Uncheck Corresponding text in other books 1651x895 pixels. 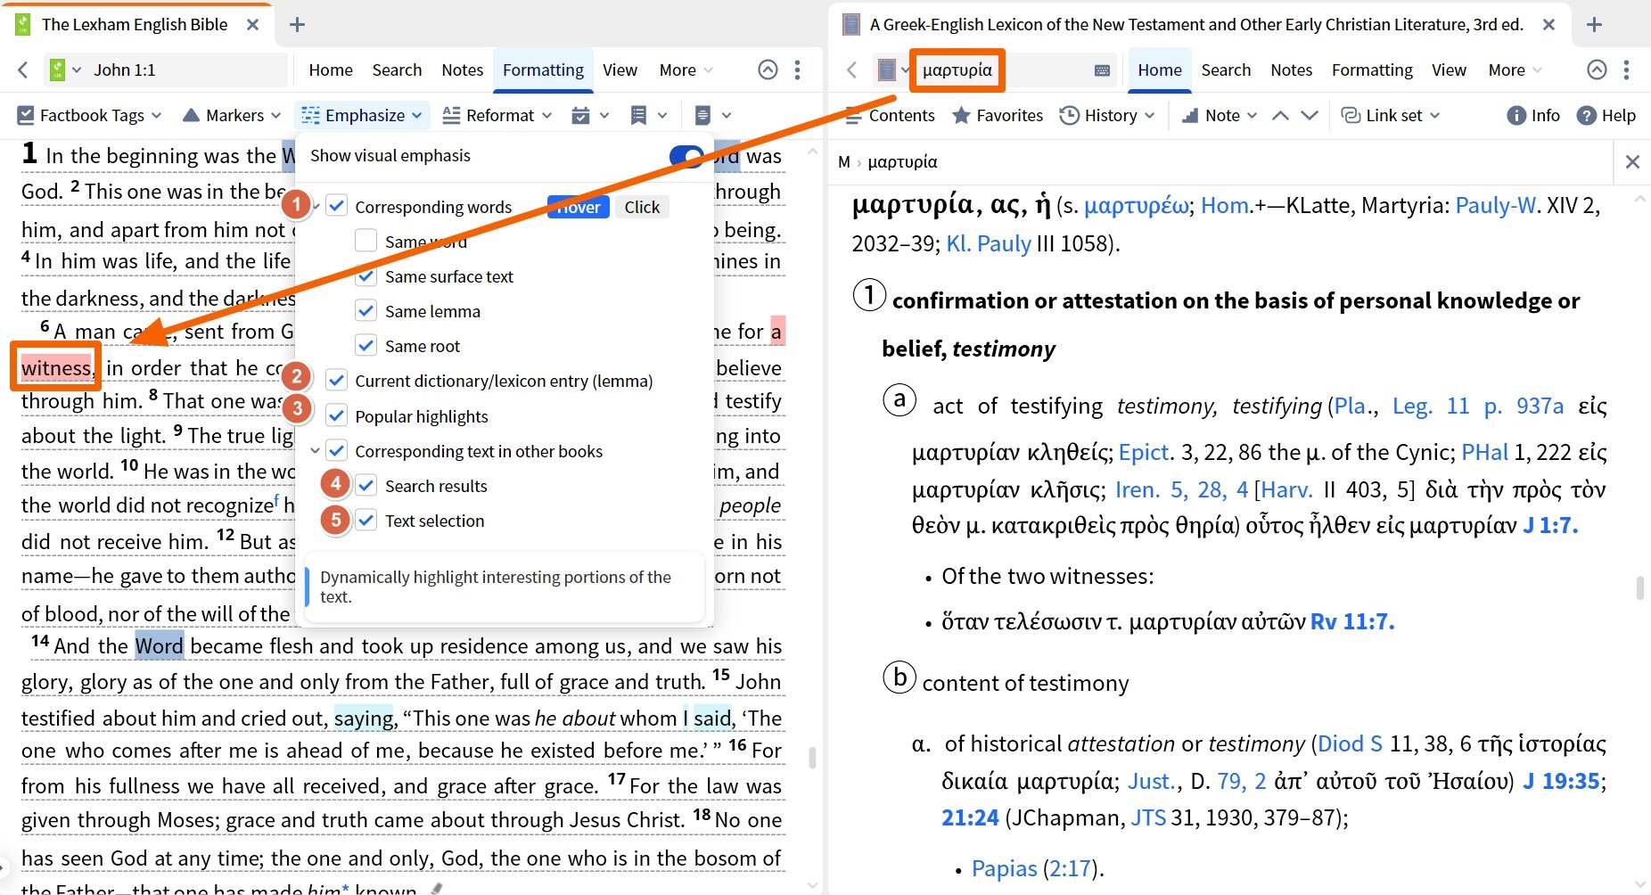[x=336, y=450]
